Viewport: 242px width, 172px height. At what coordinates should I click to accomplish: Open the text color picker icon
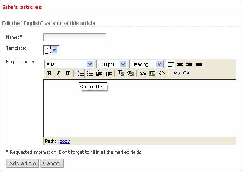pyautogui.click(x=121, y=73)
